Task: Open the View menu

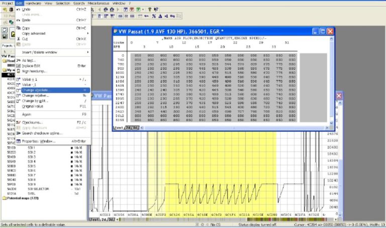Action: point(48,3)
